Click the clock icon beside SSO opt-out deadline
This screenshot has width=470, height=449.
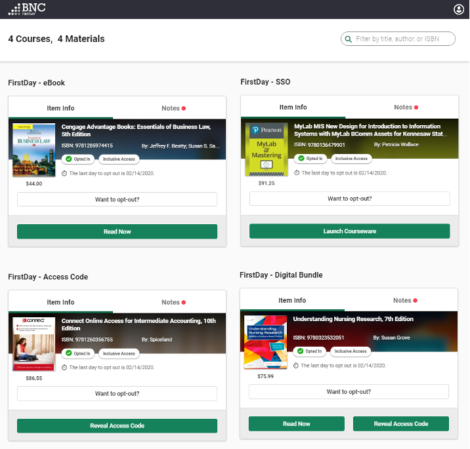click(x=297, y=172)
